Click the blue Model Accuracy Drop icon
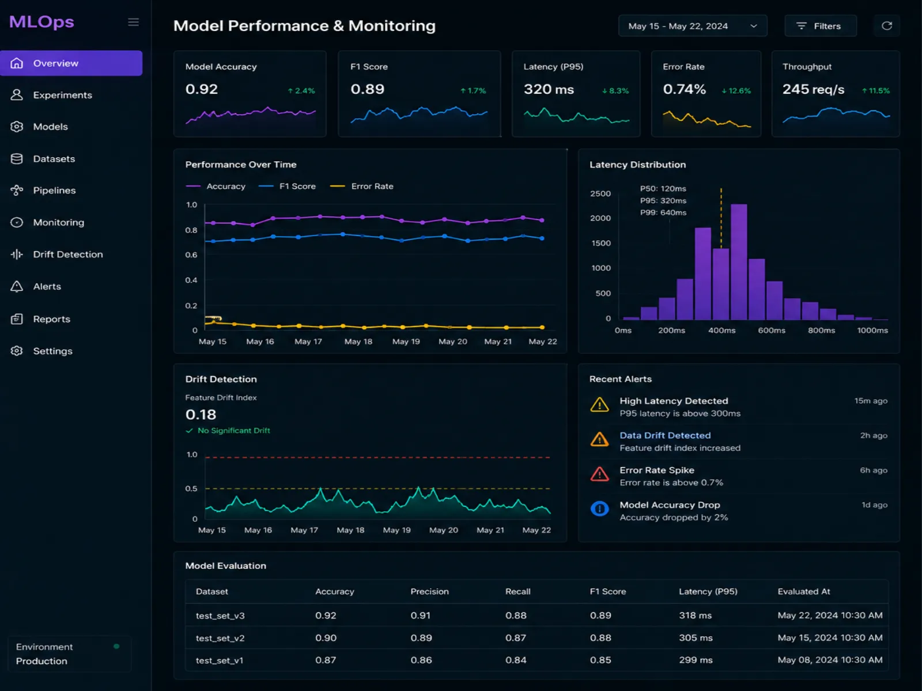The width and height of the screenshot is (922, 691). (600, 509)
